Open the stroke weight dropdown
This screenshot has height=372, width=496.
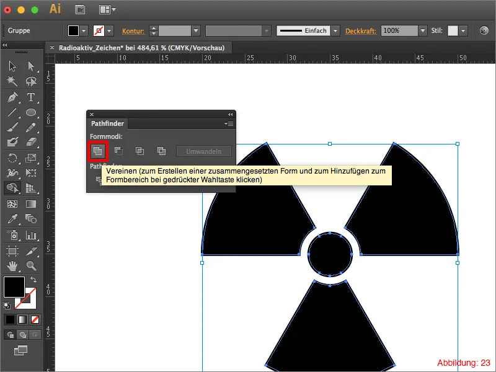pyautogui.click(x=196, y=30)
